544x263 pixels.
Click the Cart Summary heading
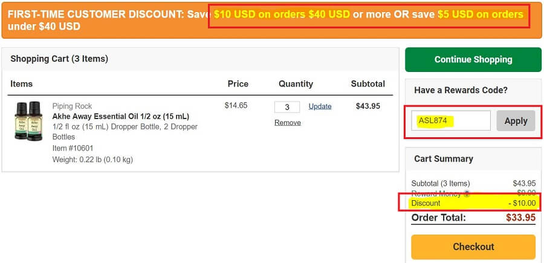point(443,158)
